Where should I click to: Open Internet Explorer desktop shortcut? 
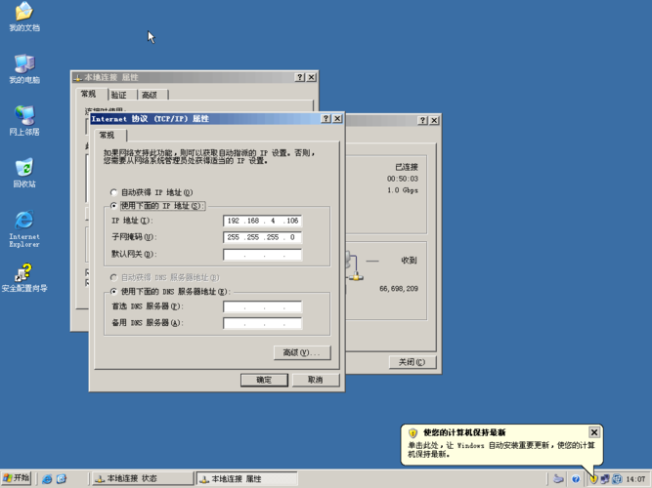pos(23,221)
